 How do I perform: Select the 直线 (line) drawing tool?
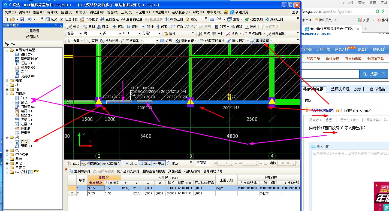[x=92, y=41]
